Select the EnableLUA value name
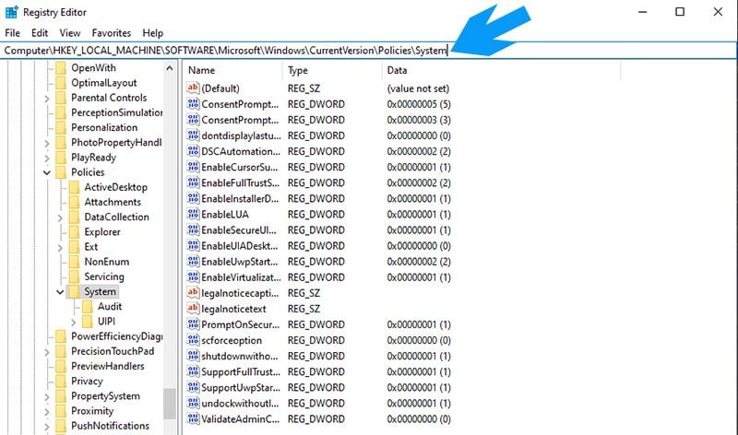The width and height of the screenshot is (738, 435). (225, 215)
